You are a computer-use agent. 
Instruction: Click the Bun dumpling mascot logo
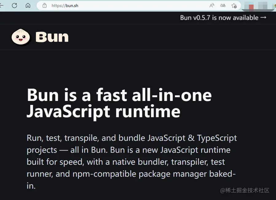tap(21, 37)
